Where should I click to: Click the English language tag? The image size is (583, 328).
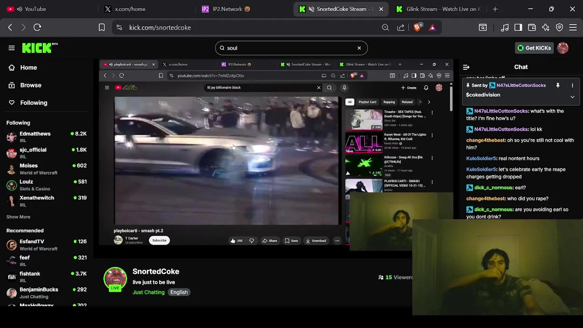pyautogui.click(x=179, y=292)
